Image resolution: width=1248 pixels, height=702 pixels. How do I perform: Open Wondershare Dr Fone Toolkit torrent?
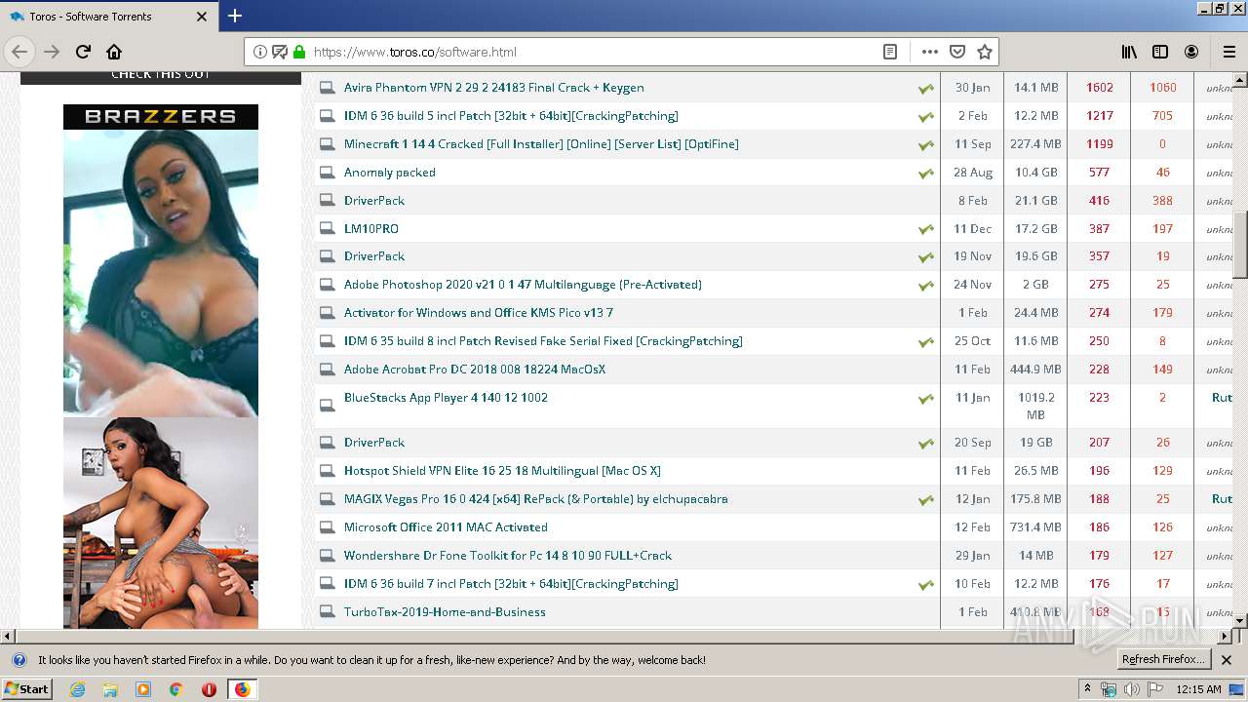coord(508,556)
